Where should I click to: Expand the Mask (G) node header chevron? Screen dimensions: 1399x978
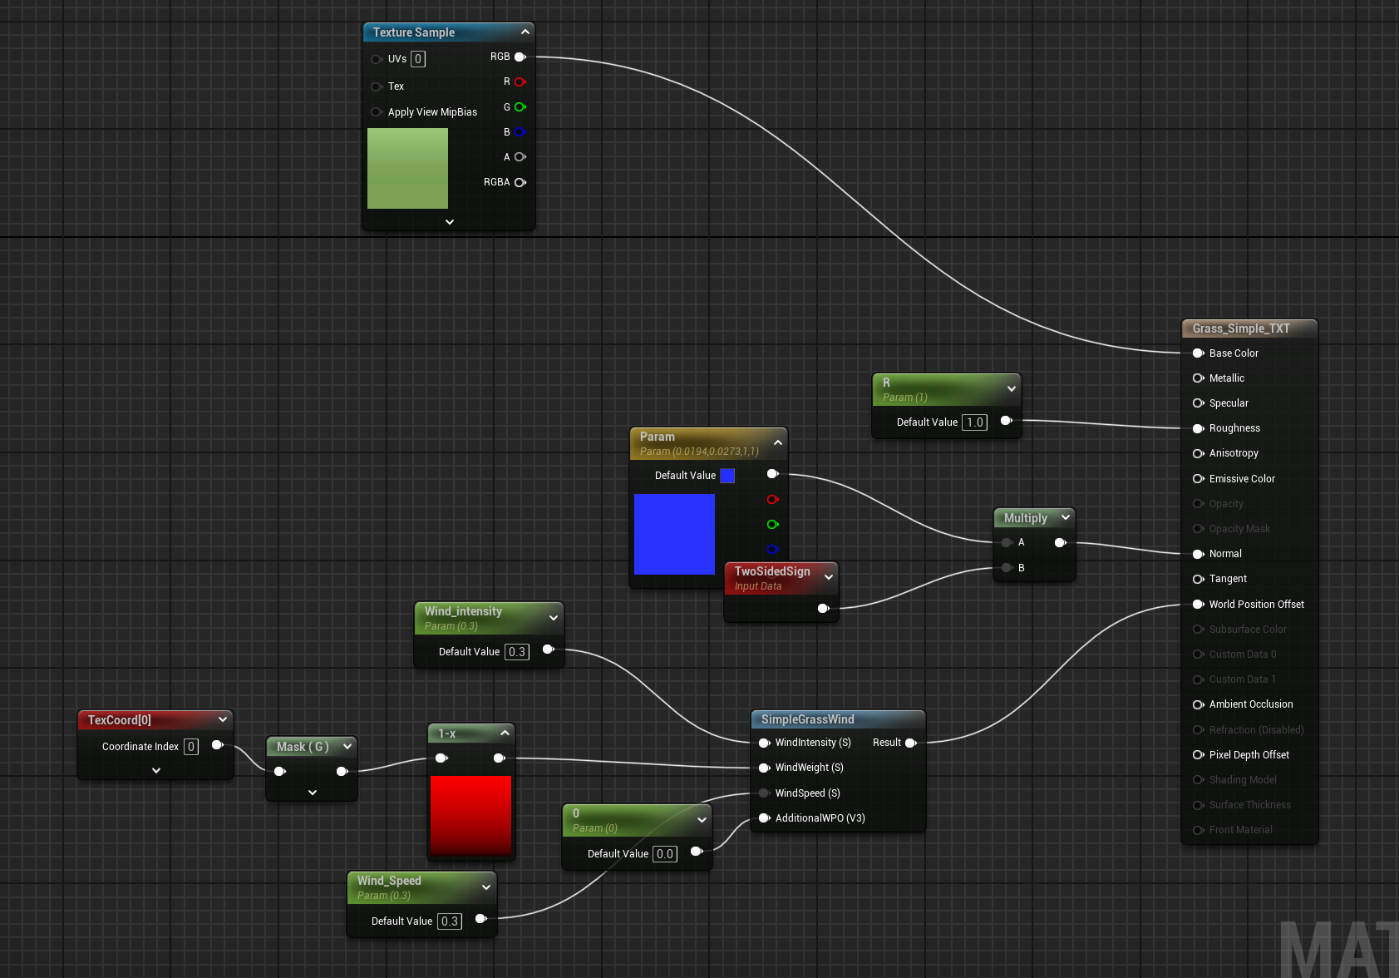click(x=347, y=746)
